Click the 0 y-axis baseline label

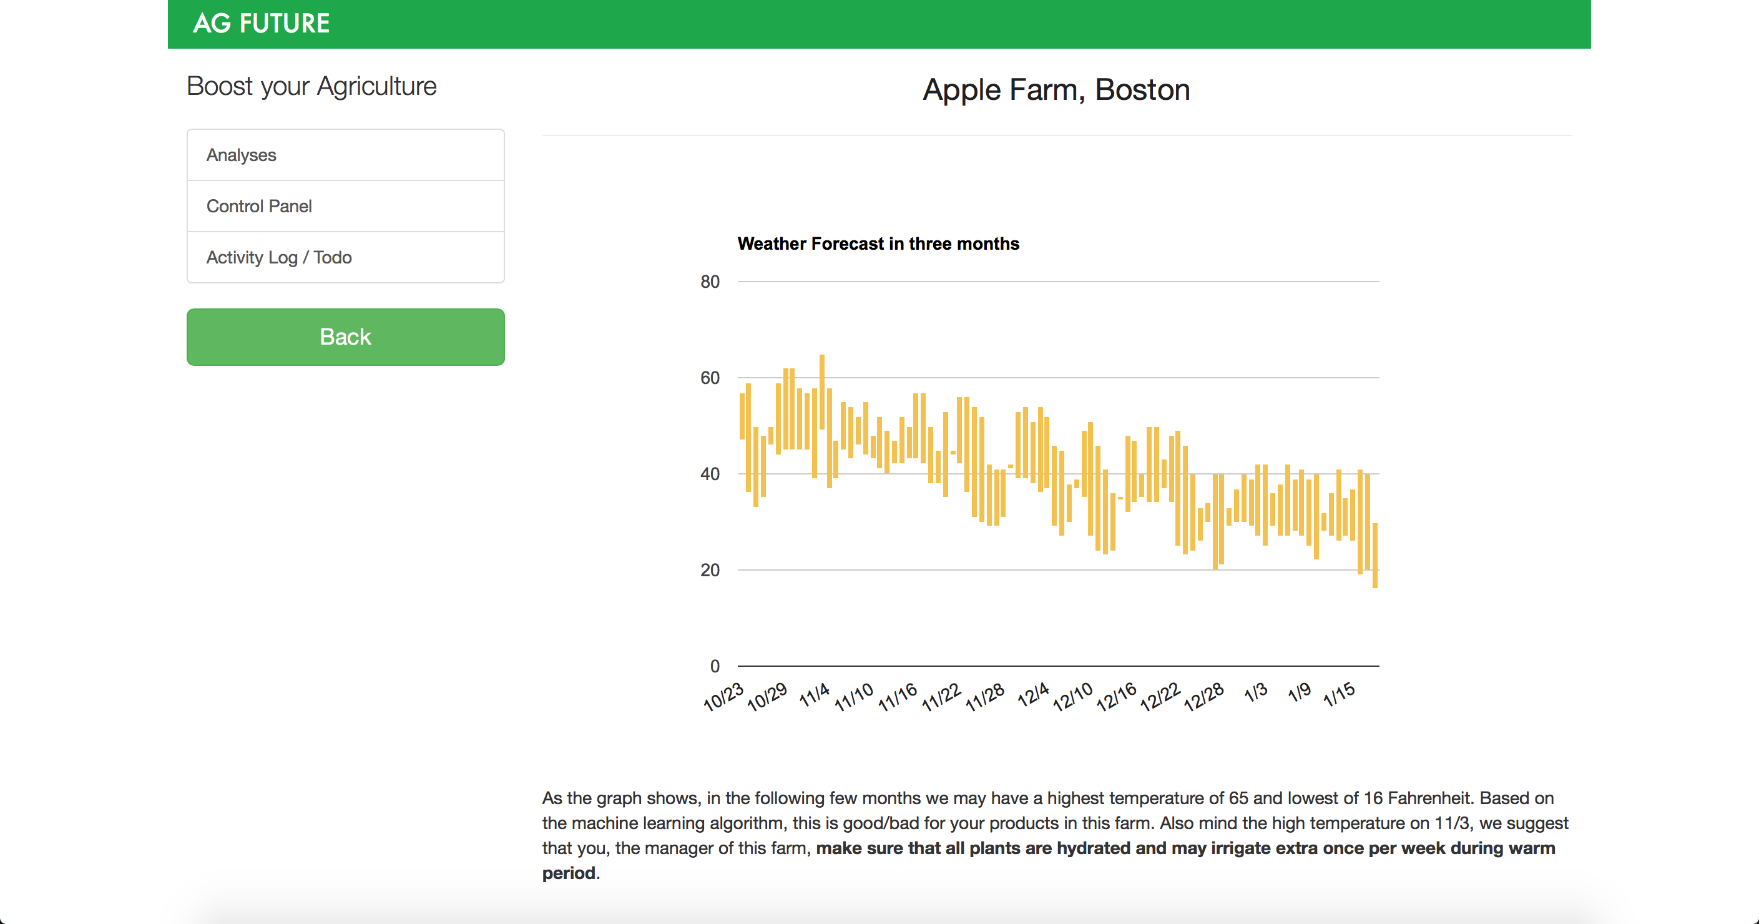714,666
